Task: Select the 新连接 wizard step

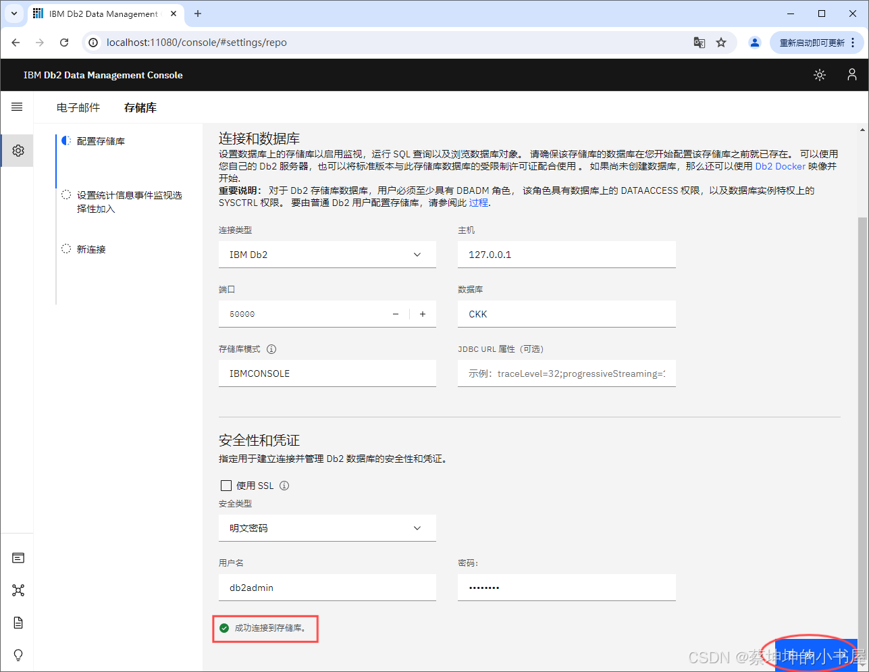Action: pos(91,249)
